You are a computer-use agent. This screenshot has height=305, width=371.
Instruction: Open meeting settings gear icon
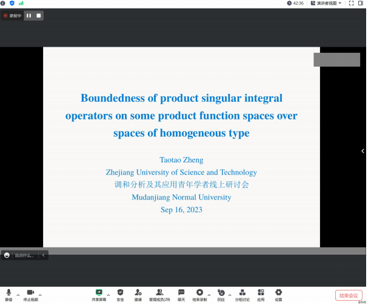tap(278, 293)
